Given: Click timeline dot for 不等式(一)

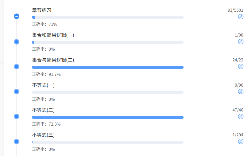Looking at the screenshot, I should point(17,92).
